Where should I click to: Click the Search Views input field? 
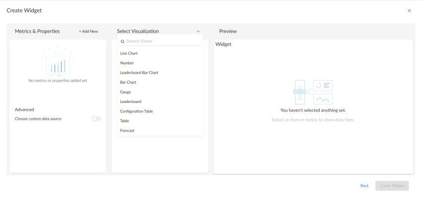(161, 42)
